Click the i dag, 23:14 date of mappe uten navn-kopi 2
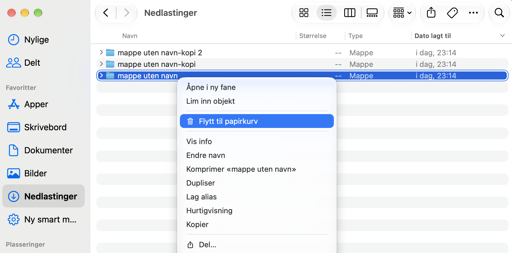Screen dimensions: 512x253 pos(436,53)
